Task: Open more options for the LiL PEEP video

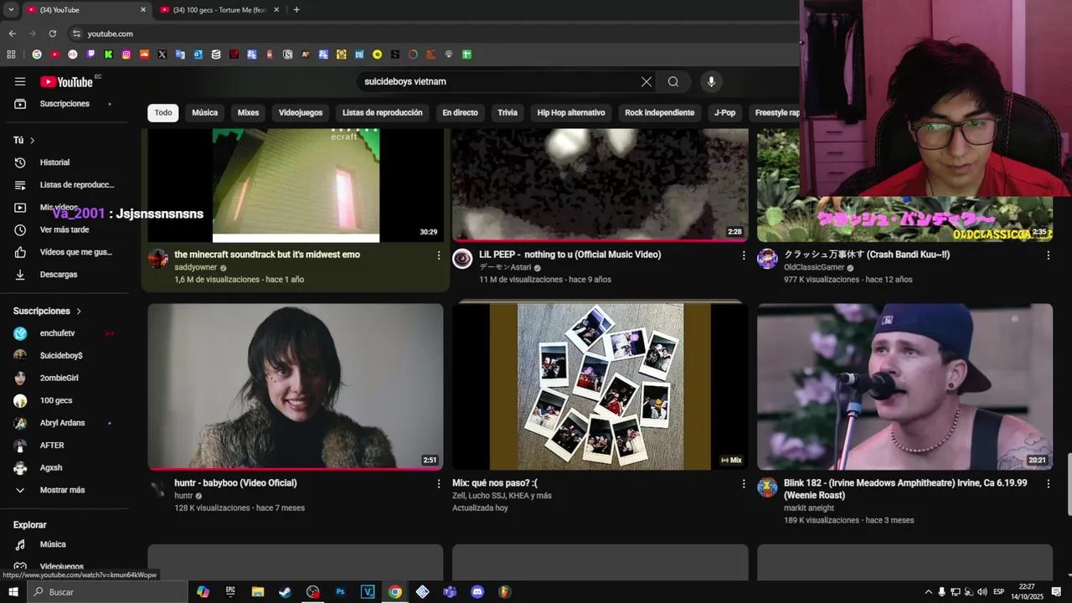Action: pos(743,255)
